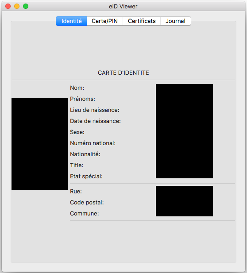Select the Sexe: label
The width and height of the screenshot is (247, 273).
point(77,132)
